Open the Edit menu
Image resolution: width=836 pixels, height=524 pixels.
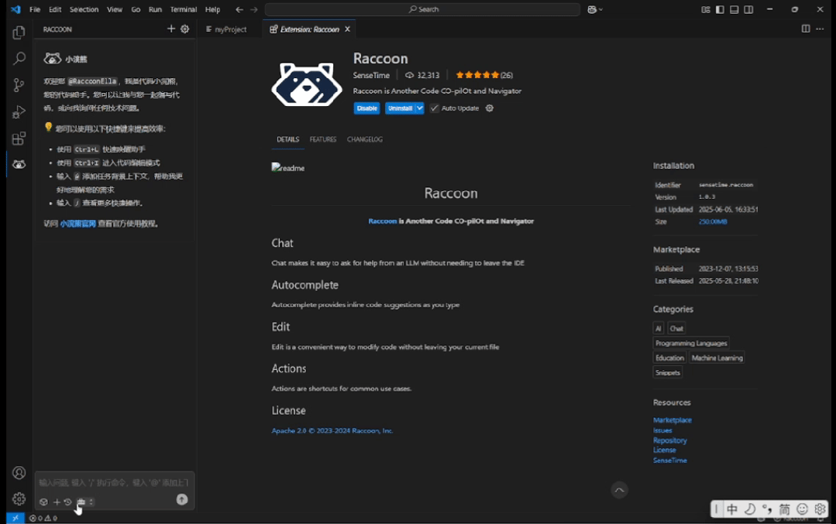tap(55, 9)
